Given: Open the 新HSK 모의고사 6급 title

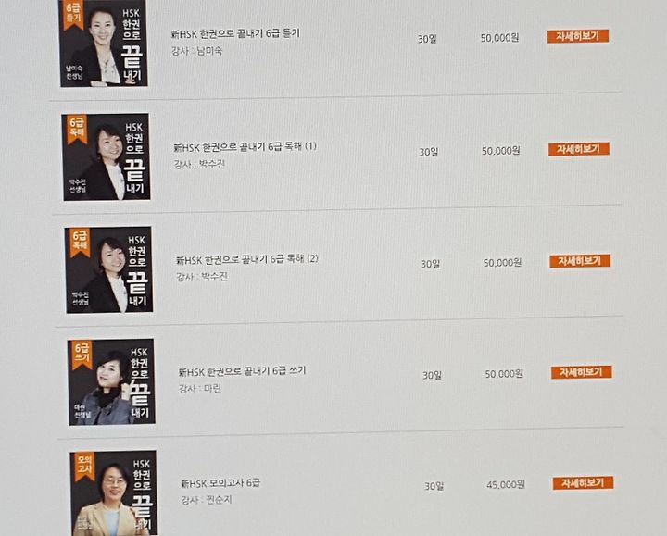Looking at the screenshot, I should (x=220, y=483).
